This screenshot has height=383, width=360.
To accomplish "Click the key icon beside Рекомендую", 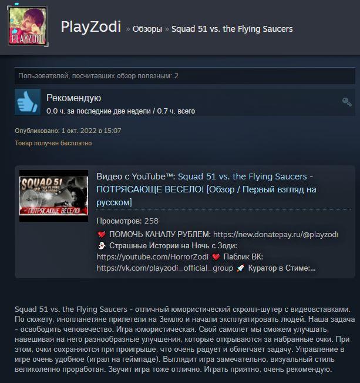I will coord(346,102).
